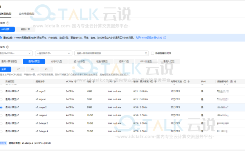This screenshot has width=245, height=151.
Task: Click the sort icon in the reference price header
Action: pyautogui.click(x=235, y=81)
